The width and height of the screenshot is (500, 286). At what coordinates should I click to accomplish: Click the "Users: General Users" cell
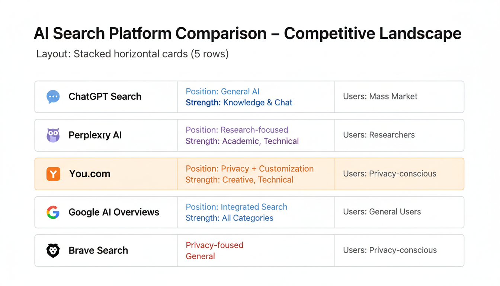pos(382,212)
